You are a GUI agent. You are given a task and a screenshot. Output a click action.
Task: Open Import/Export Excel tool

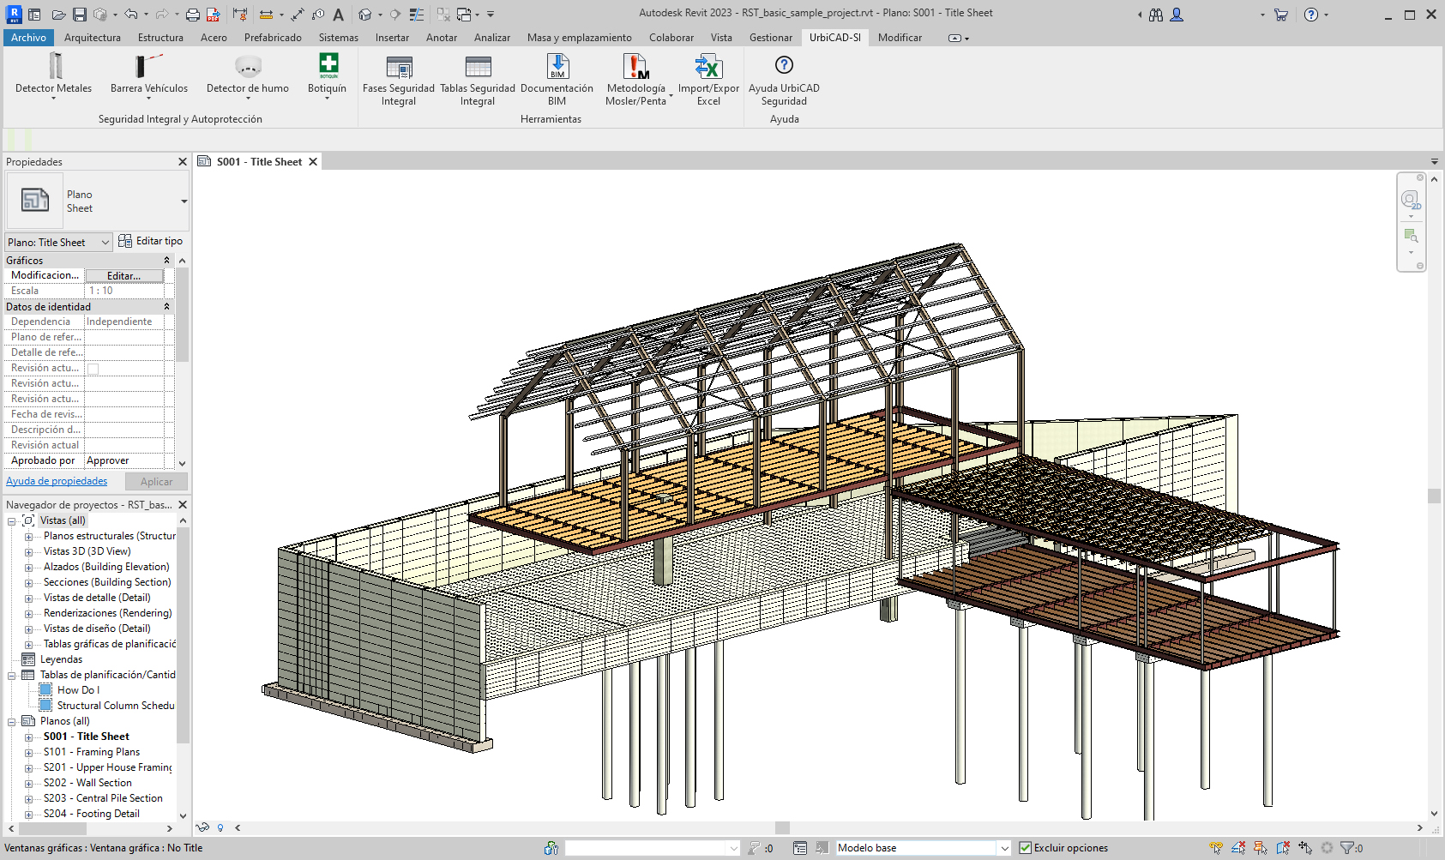pyautogui.click(x=708, y=67)
